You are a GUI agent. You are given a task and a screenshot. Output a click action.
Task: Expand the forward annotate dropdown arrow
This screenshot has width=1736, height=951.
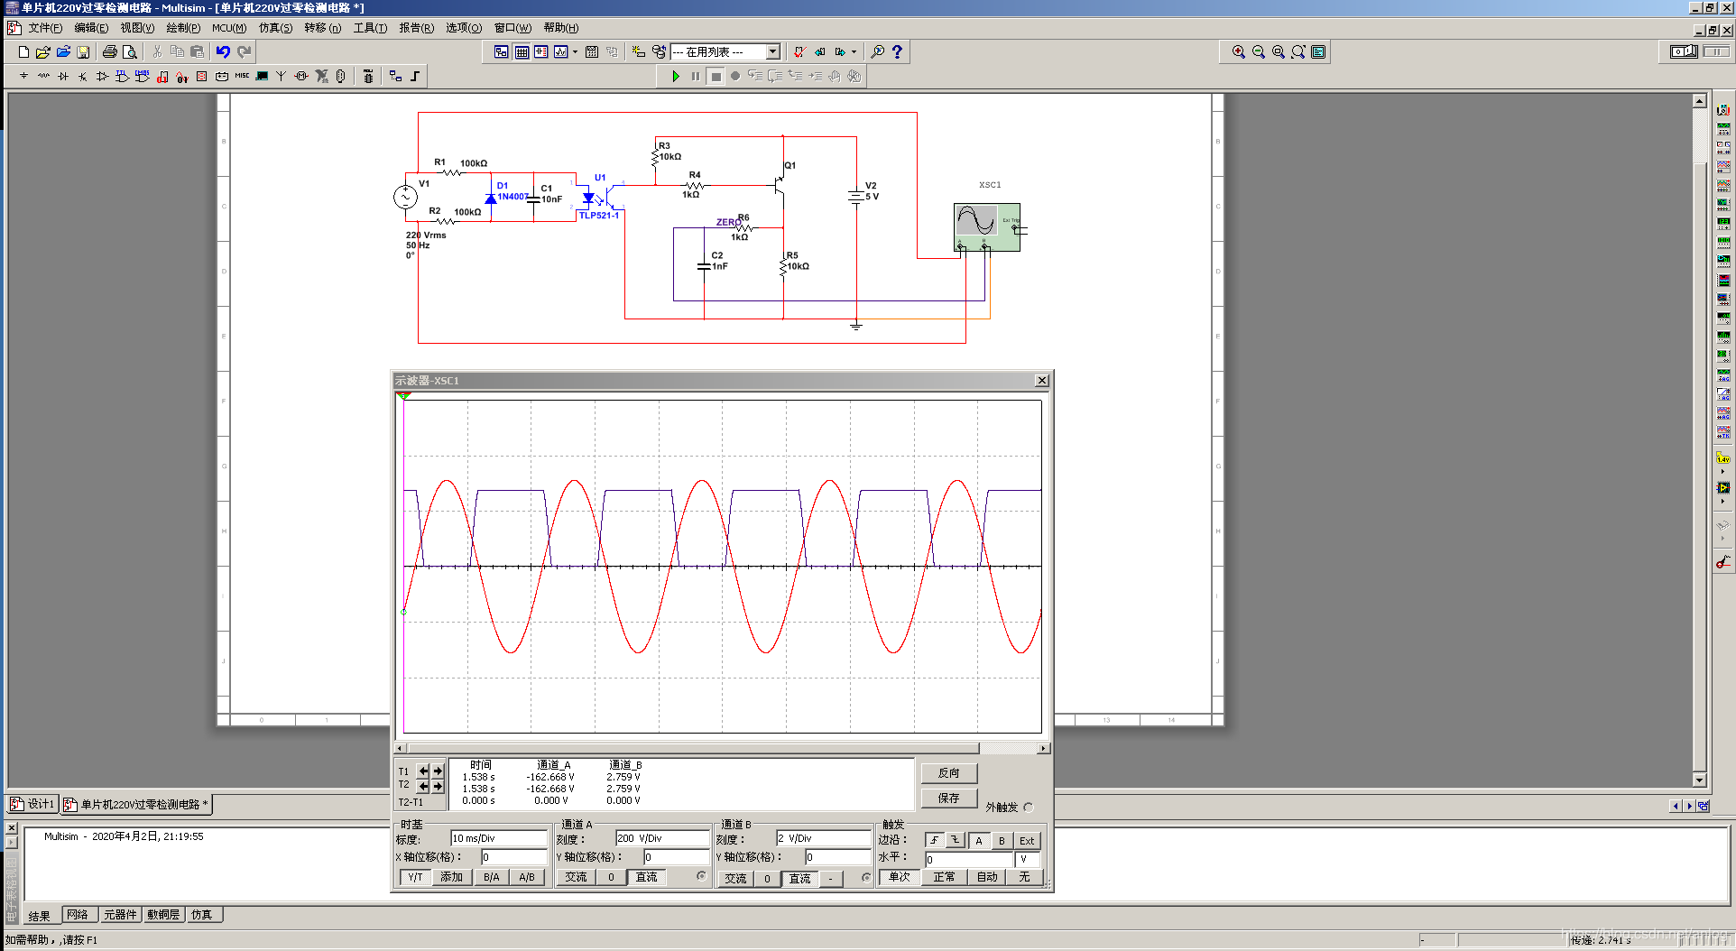click(854, 52)
